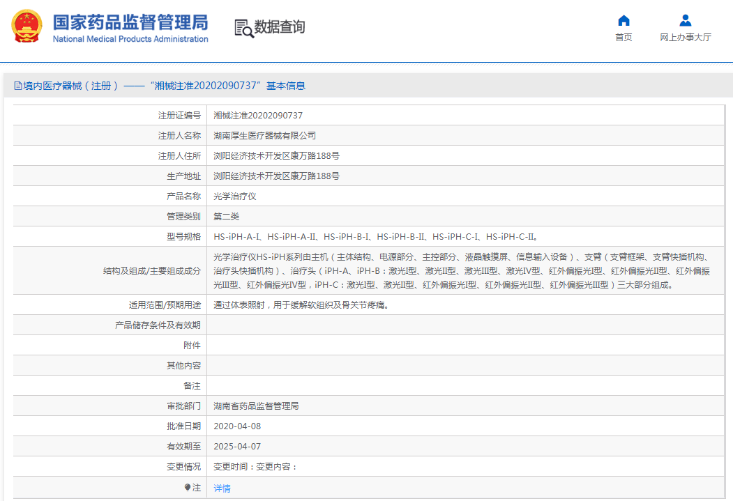
Task: Select registration number 湘械注准20202090737 value
Action: click(258, 116)
